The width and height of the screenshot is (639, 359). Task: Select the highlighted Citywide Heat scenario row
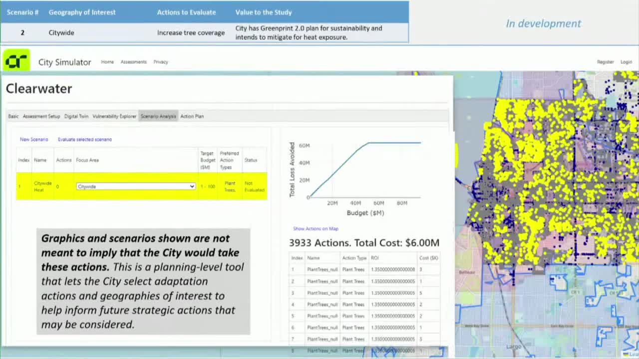42,186
